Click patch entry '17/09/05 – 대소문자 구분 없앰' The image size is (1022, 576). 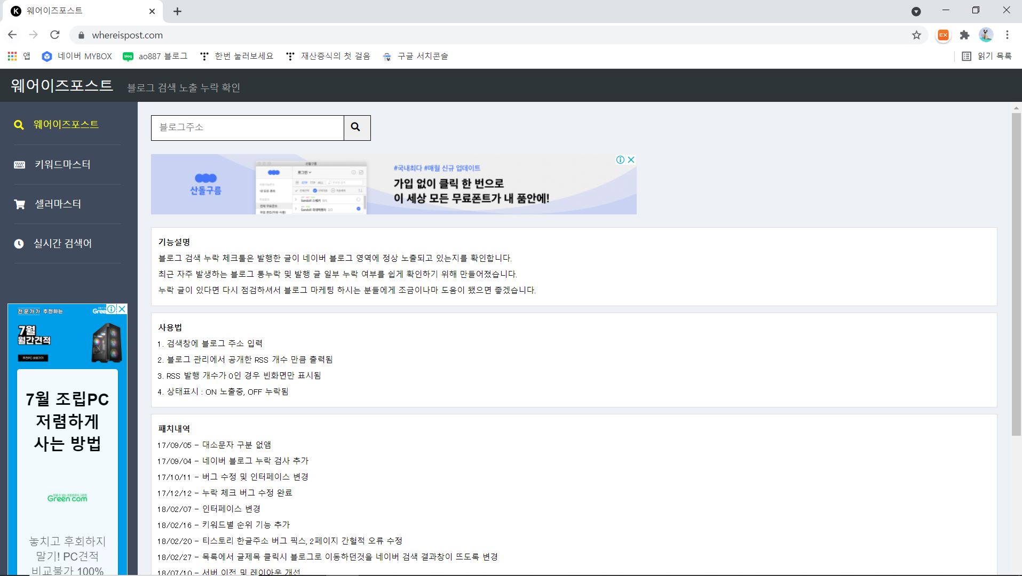pyautogui.click(x=214, y=445)
